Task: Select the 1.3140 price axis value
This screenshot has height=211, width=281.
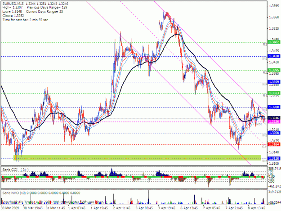Action: (x=274, y=152)
